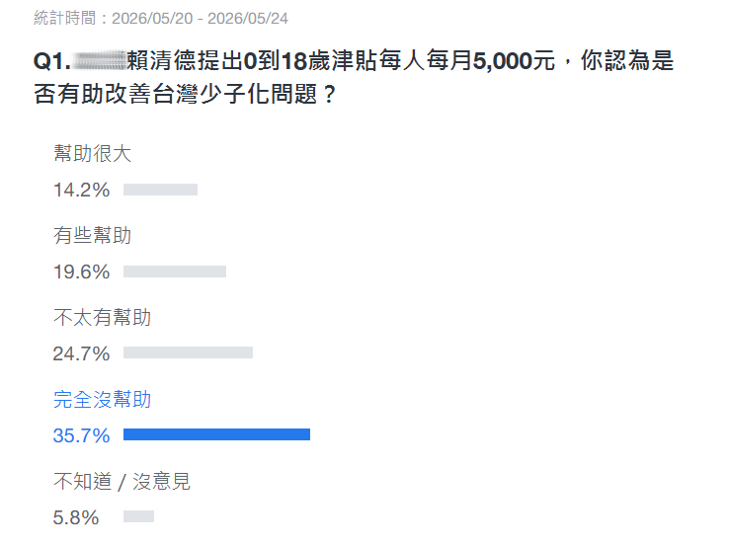
Task: Click the 19.6% percentage value
Action: point(81,272)
